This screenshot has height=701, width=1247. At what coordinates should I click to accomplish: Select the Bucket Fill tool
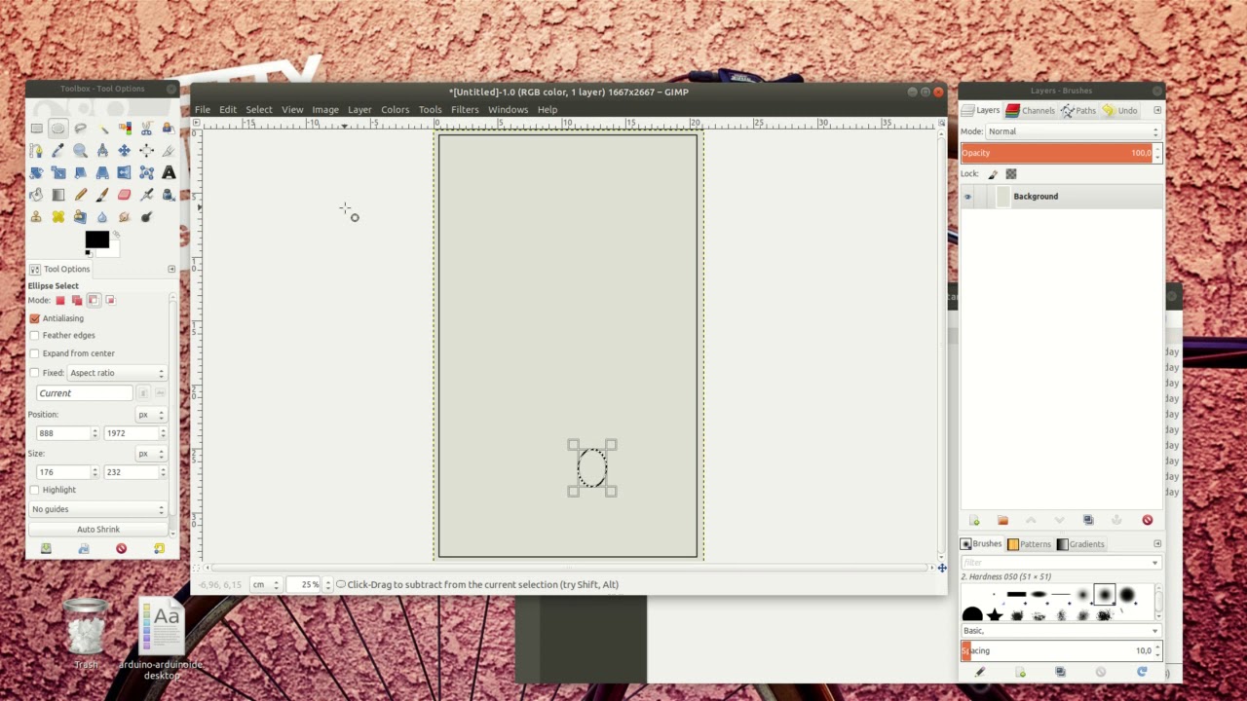click(36, 195)
